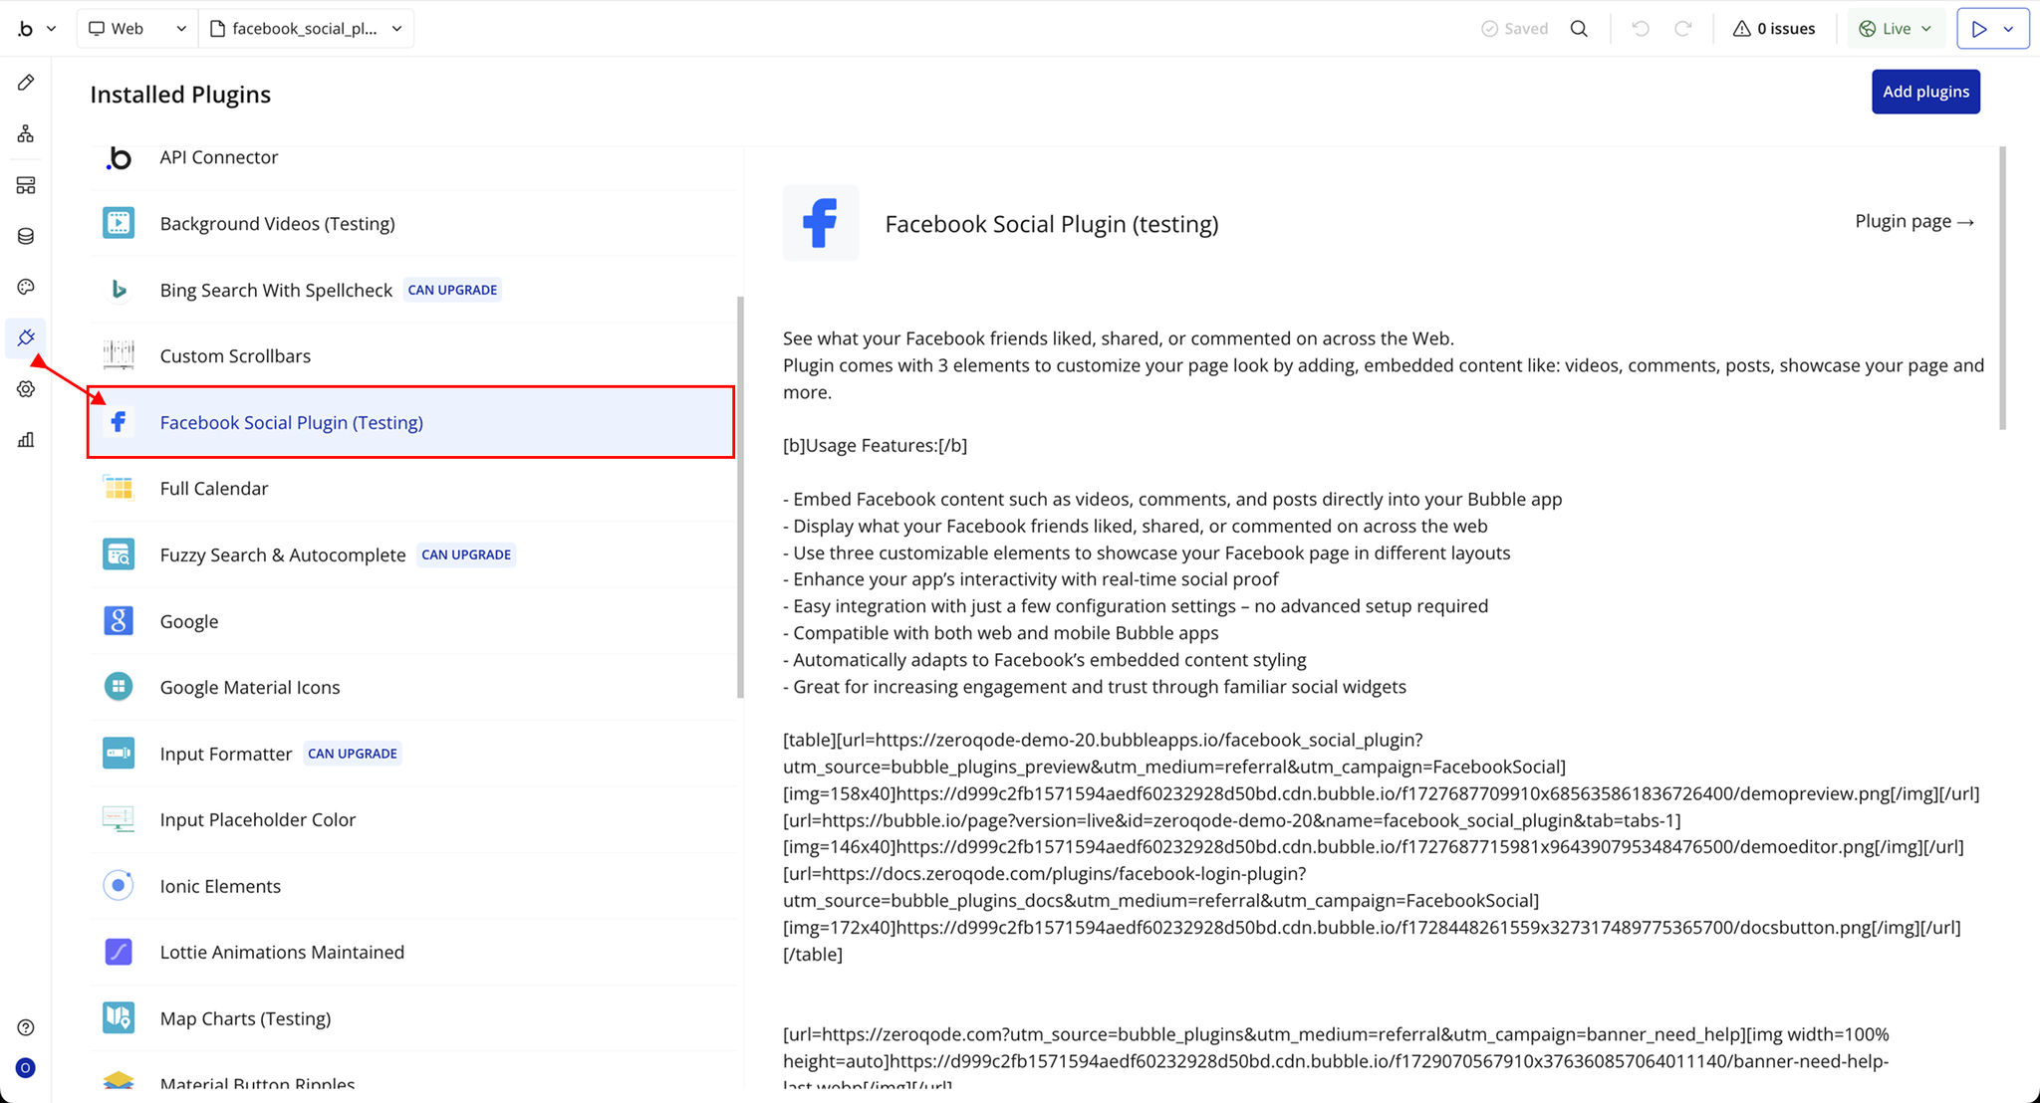Select Google Material Icons plugin
The width and height of the screenshot is (2040, 1103).
250,688
